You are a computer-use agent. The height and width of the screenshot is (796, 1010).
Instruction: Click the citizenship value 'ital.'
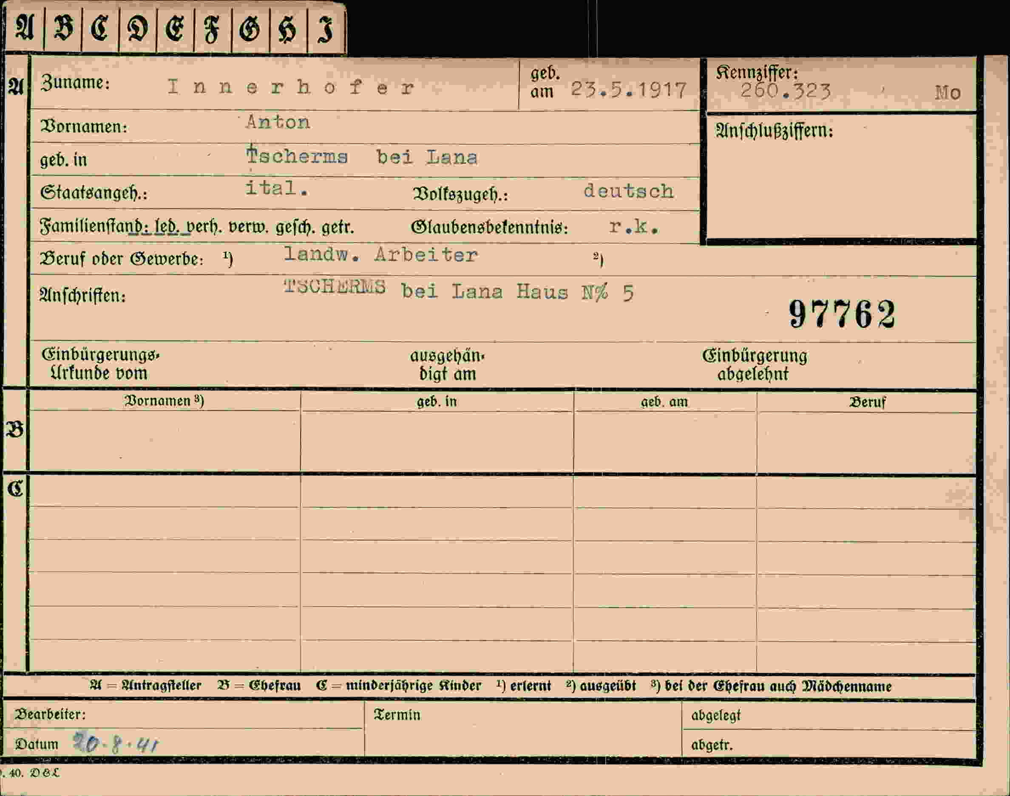pos(276,188)
